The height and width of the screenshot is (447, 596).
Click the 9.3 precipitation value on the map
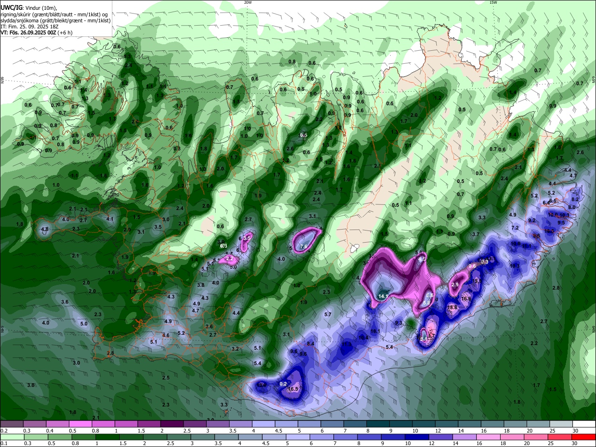coord(399,323)
